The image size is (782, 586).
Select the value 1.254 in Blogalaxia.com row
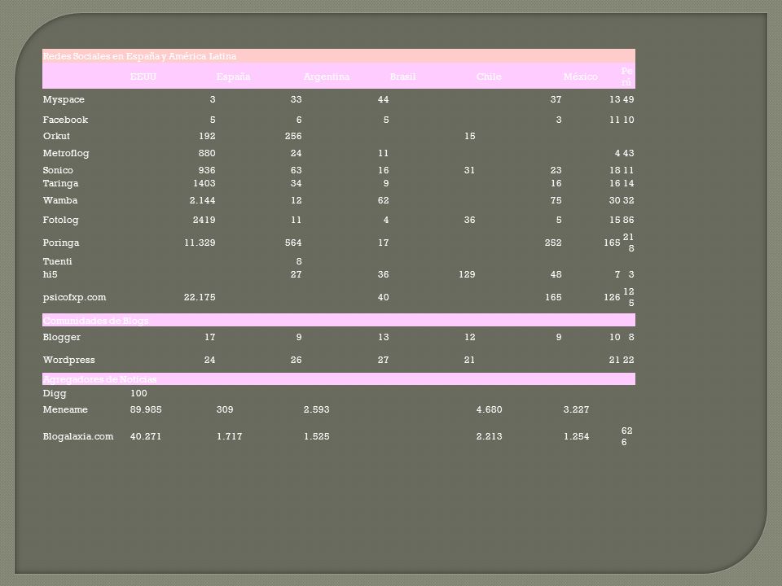[577, 436]
